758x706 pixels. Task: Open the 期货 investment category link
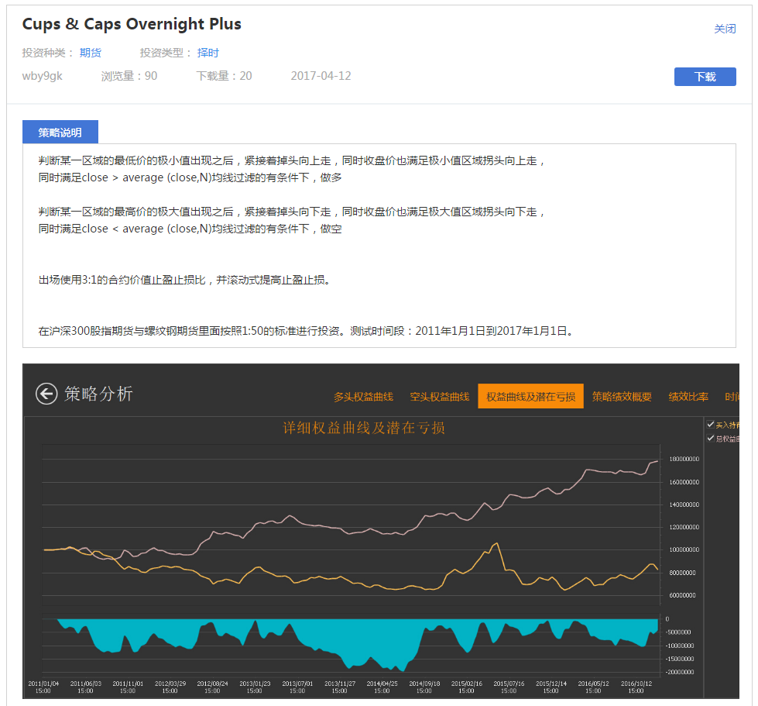point(91,53)
